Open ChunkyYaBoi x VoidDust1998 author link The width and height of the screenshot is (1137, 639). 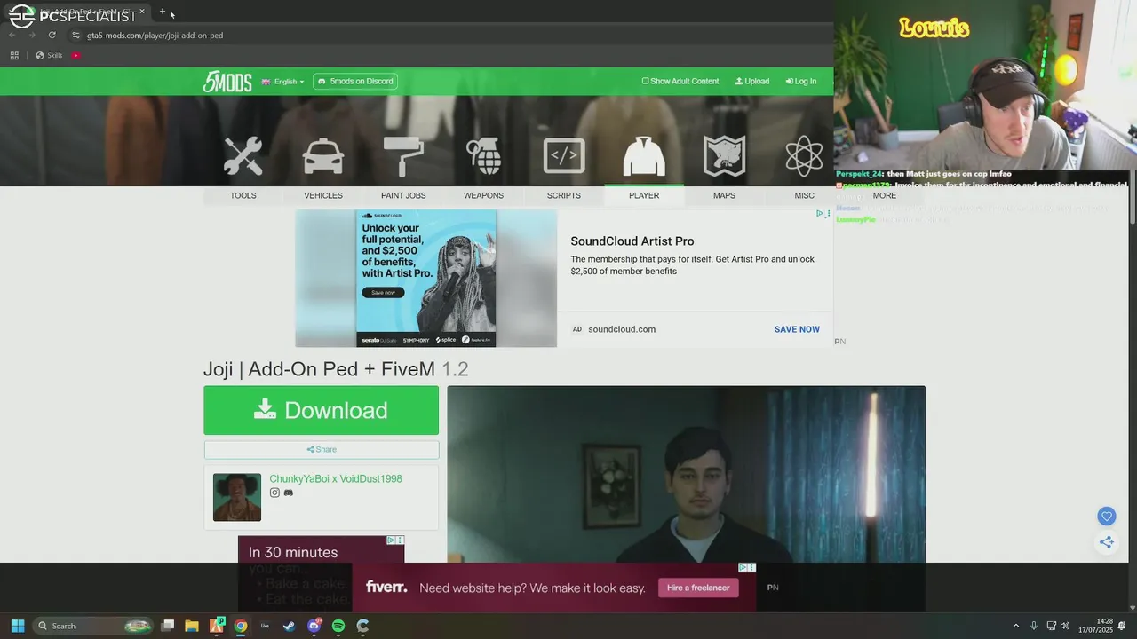tap(336, 478)
